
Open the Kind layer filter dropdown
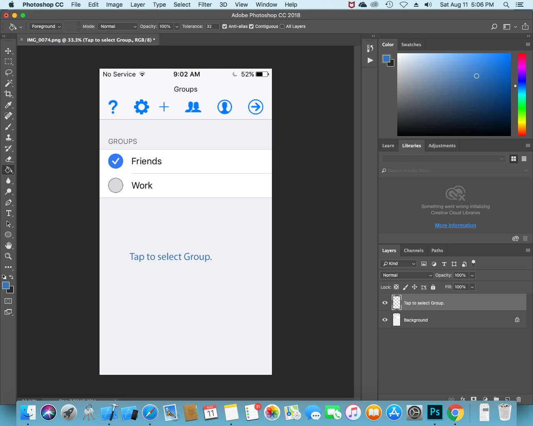point(399,264)
